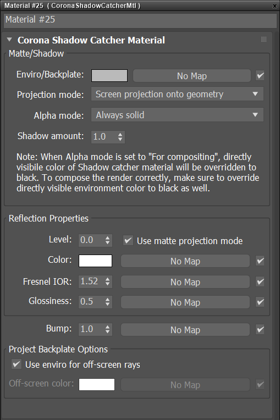Screen dimensions: 280x420
Task: Increase Shadow amount with spinner arrows
Action: click(120, 134)
